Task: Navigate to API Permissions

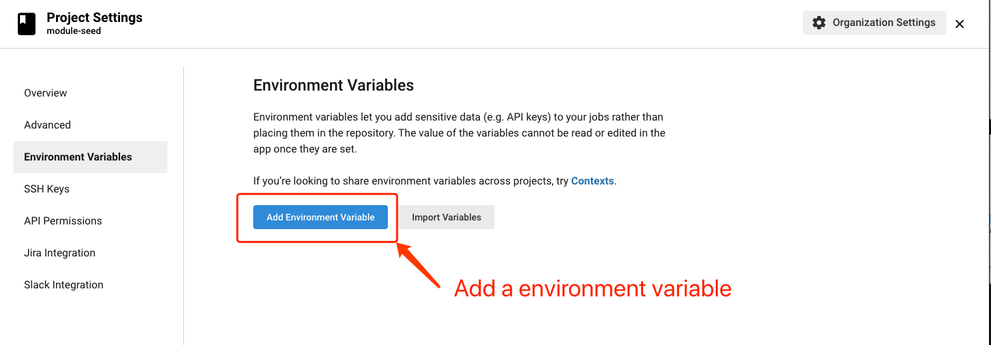Action: point(63,221)
